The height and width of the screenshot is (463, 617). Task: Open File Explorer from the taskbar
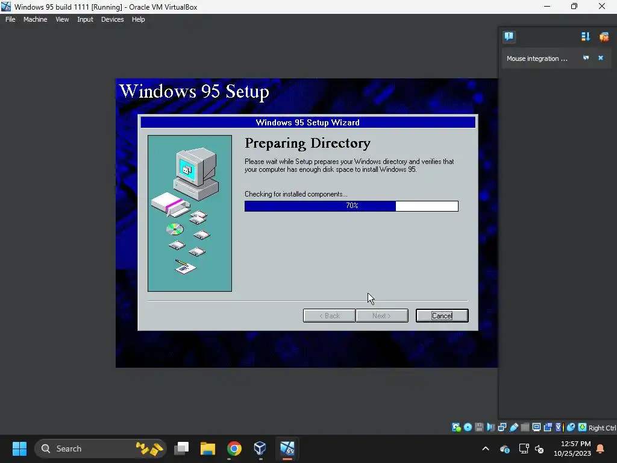pos(208,449)
